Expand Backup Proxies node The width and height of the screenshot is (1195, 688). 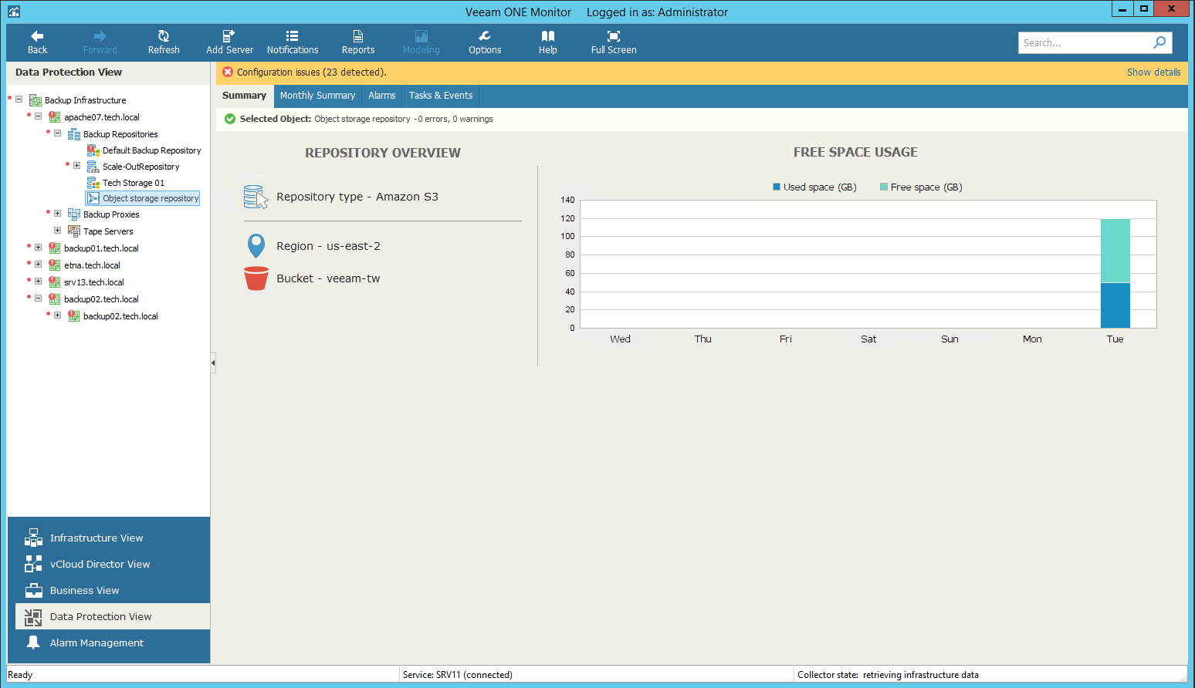(57, 214)
